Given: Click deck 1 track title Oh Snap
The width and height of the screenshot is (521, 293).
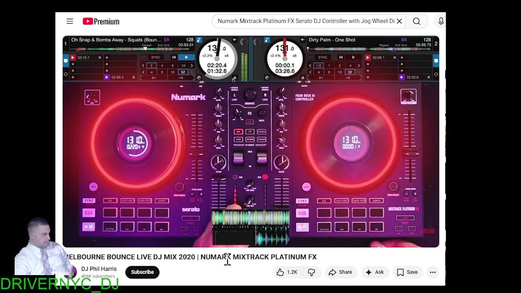Looking at the screenshot, I should click(x=116, y=40).
